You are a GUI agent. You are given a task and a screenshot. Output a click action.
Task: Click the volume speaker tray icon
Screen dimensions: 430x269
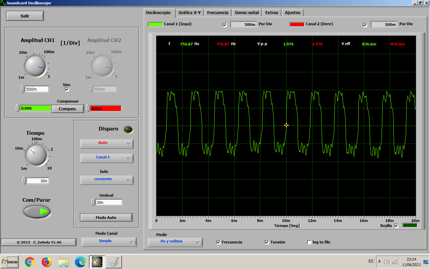[386, 262]
